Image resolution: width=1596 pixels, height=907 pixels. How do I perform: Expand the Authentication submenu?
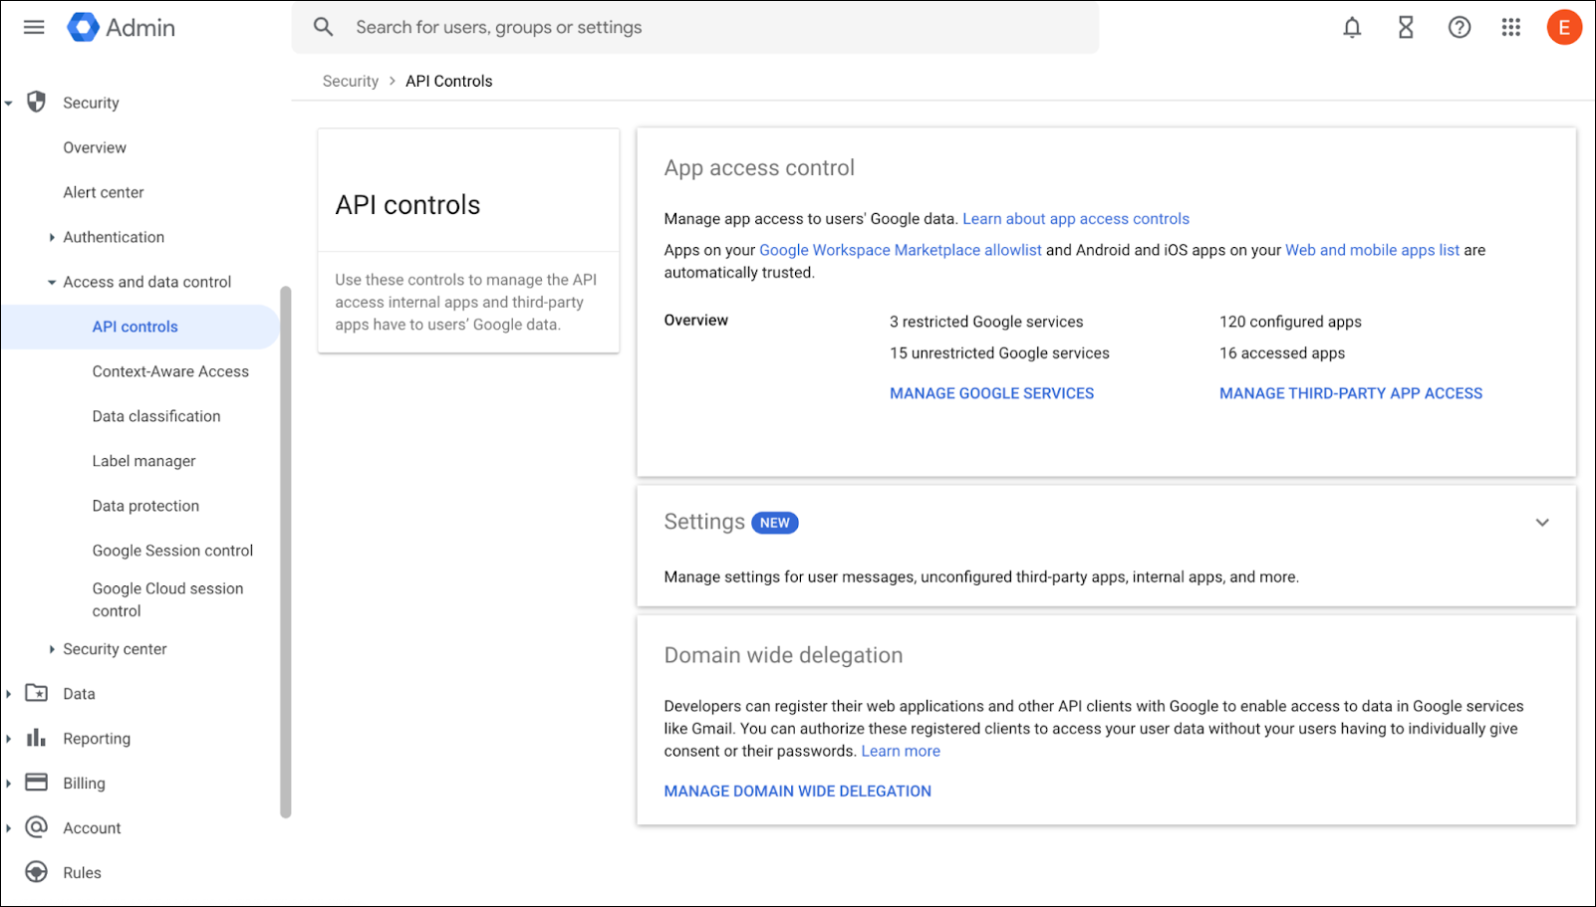coord(52,237)
